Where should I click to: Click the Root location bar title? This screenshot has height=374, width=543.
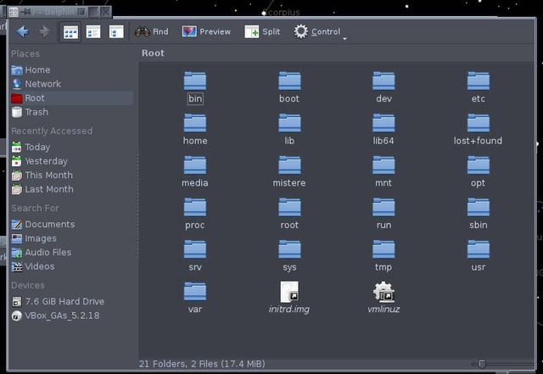153,53
